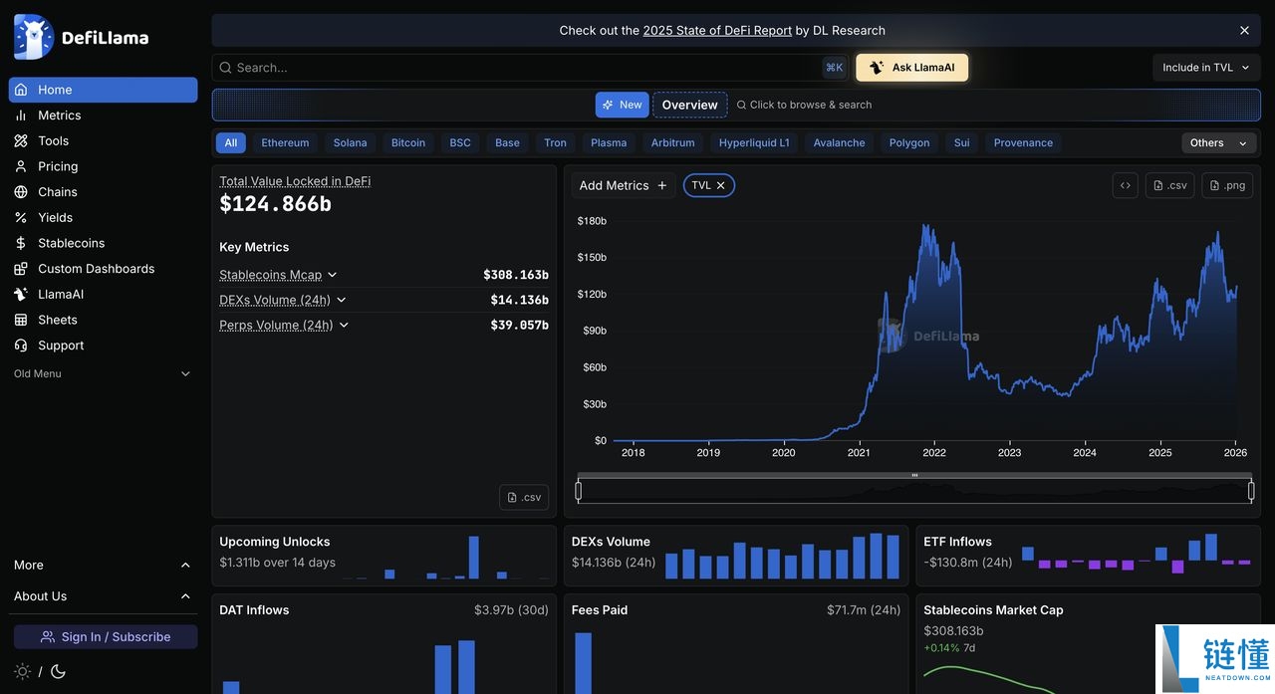Click the magnifier icon in search bar
This screenshot has width=1275, height=694.
[225, 68]
